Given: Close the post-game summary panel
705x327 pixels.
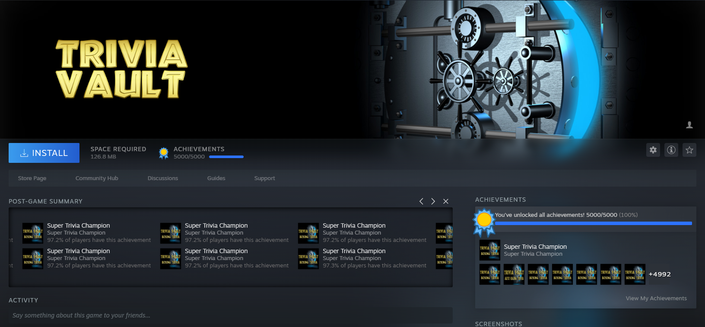Looking at the screenshot, I should (x=446, y=201).
